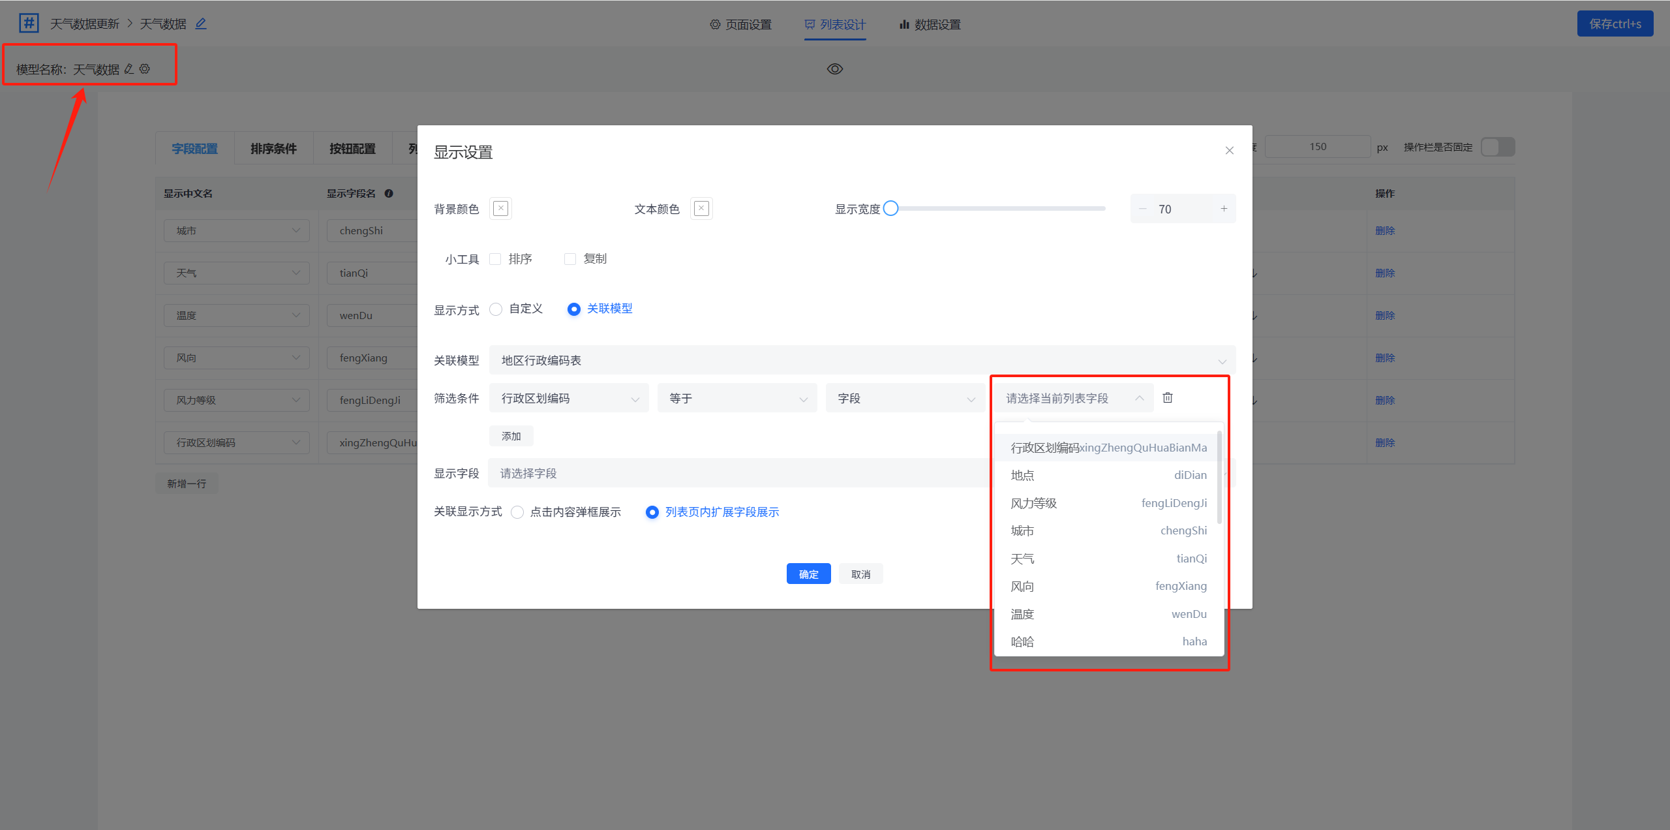Open the 页面设置 tab
This screenshot has height=830, width=1670.
[x=740, y=25]
